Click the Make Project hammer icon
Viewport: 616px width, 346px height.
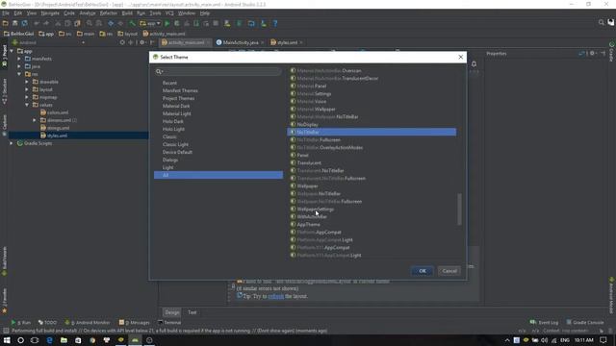tap(133, 23)
